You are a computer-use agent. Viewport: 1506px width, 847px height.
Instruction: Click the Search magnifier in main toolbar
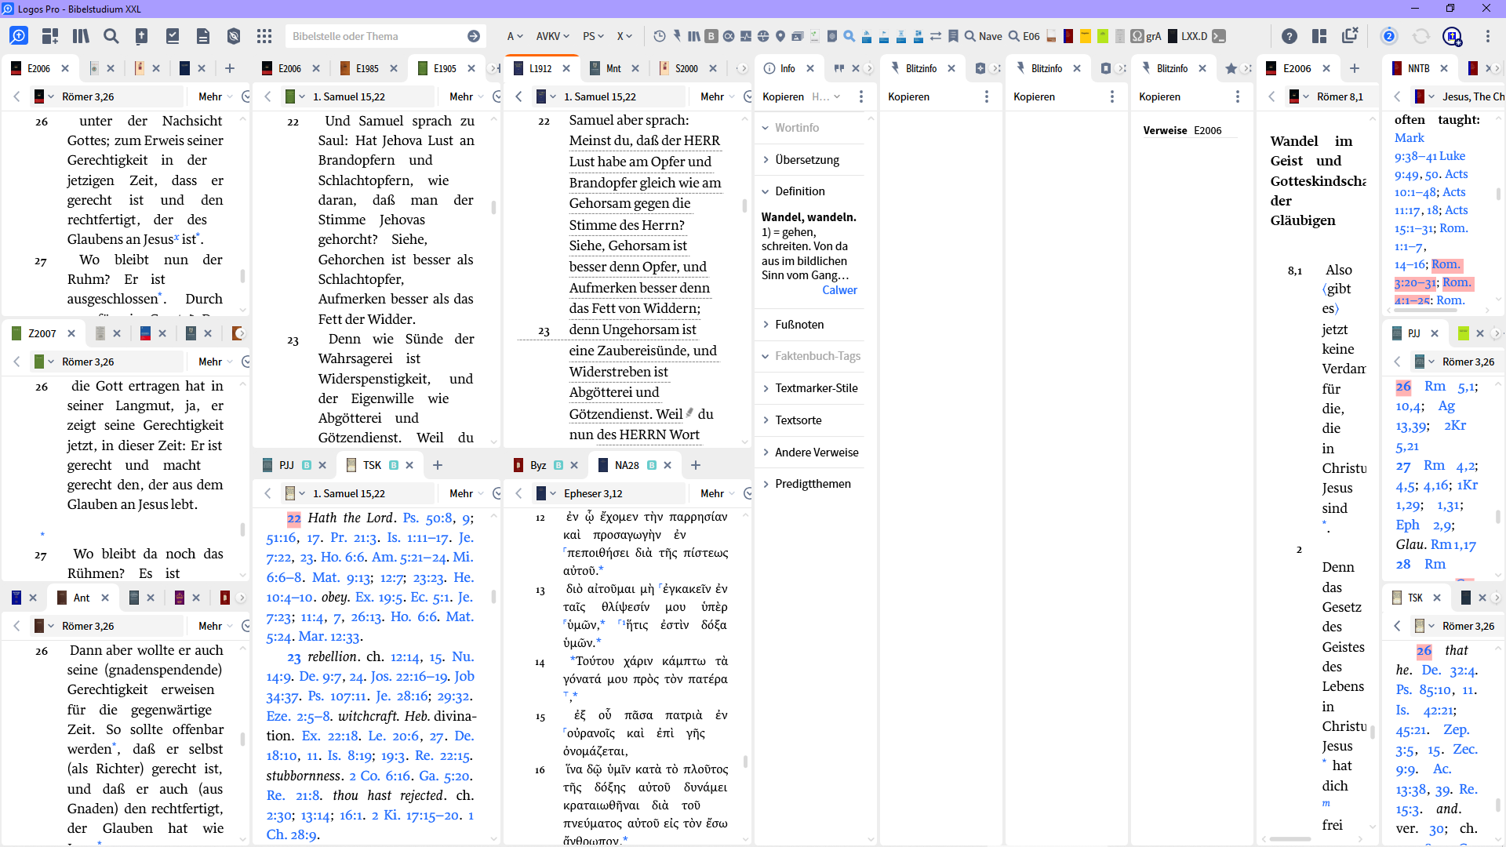(x=111, y=36)
